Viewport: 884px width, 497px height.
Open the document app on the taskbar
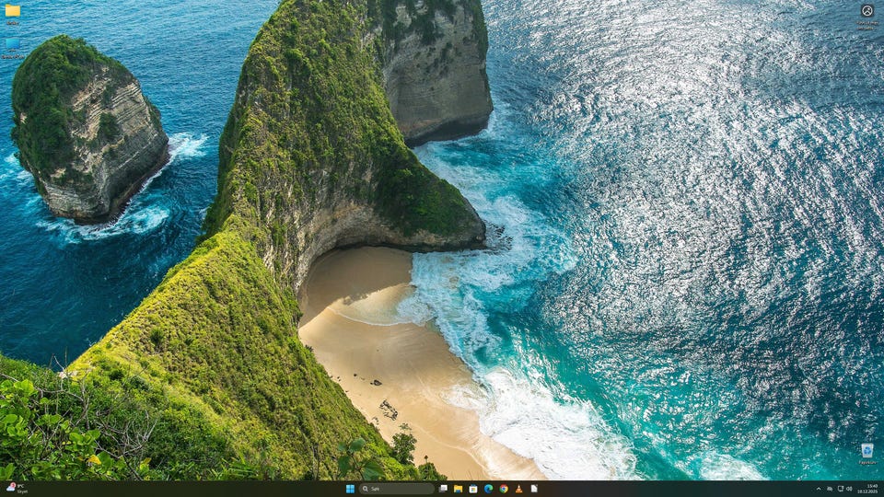point(534,489)
